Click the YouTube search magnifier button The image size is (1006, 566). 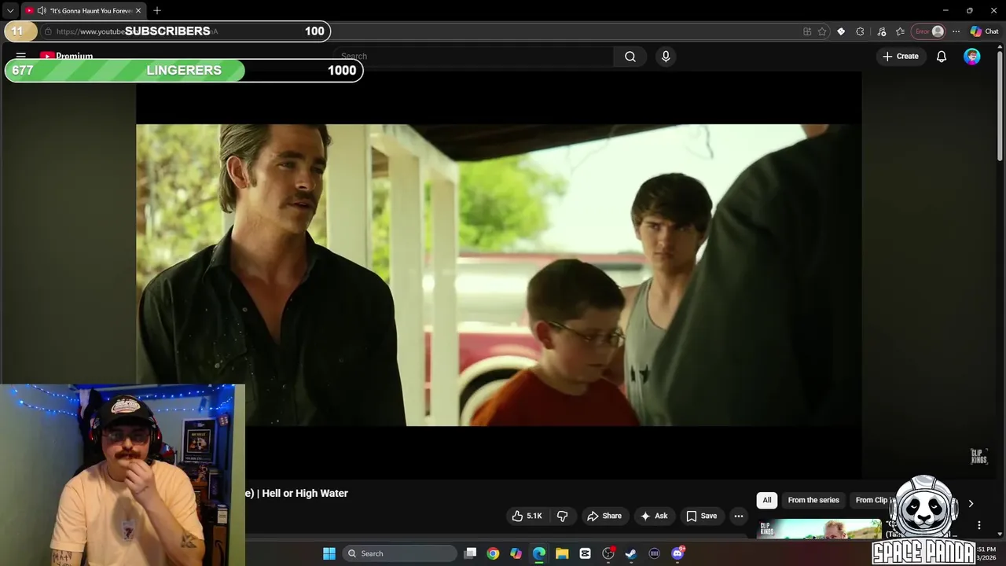630,56
